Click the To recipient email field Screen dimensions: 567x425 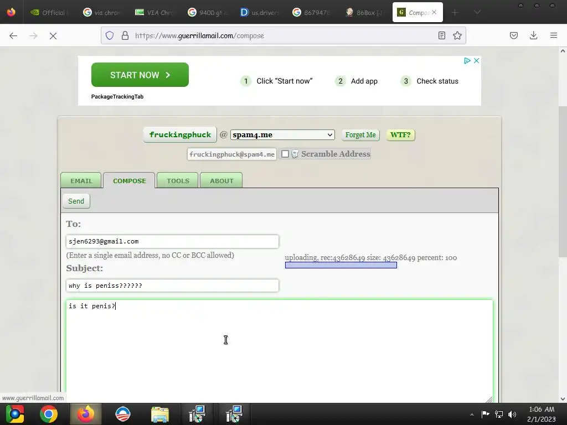[172, 241]
